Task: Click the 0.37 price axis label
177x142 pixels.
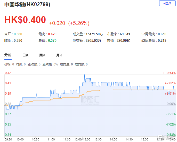Action: point(8,114)
